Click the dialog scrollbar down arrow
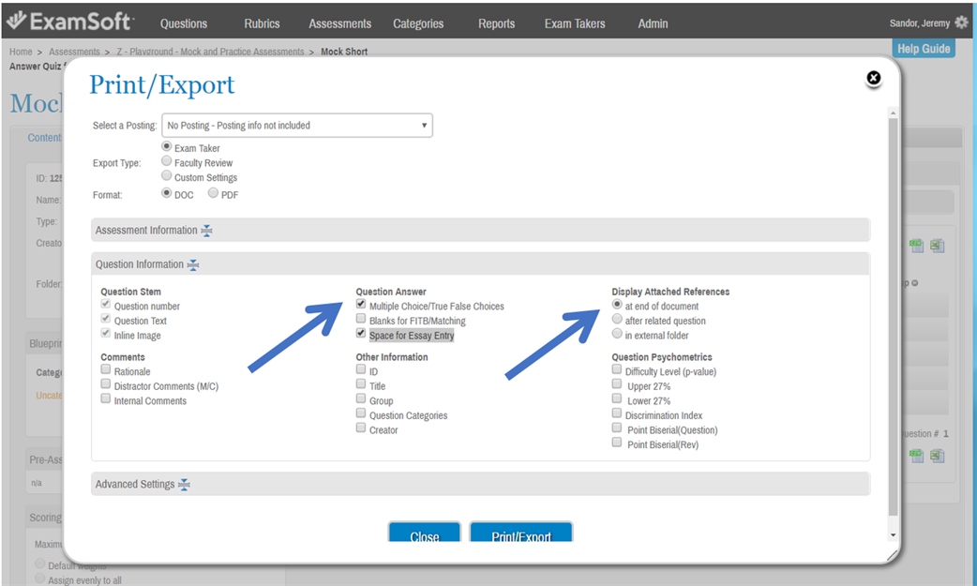This screenshot has height=586, width=977. point(893,534)
